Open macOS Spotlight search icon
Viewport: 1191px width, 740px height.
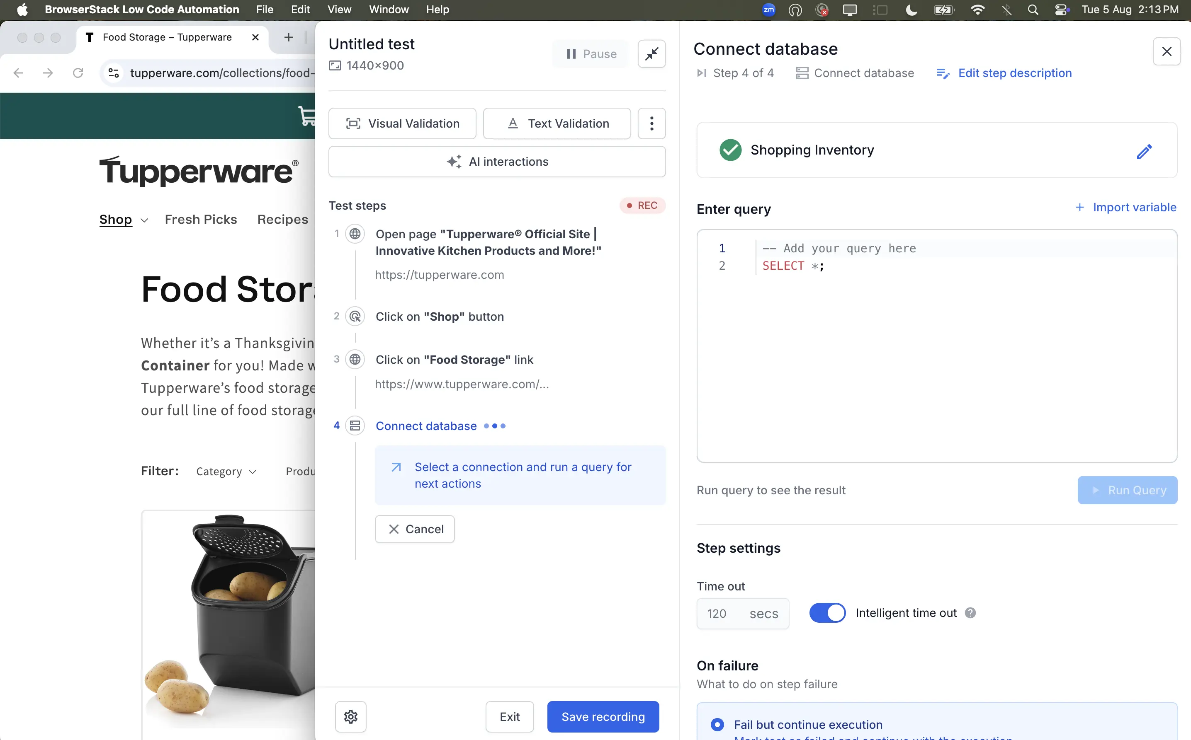pos(1033,10)
